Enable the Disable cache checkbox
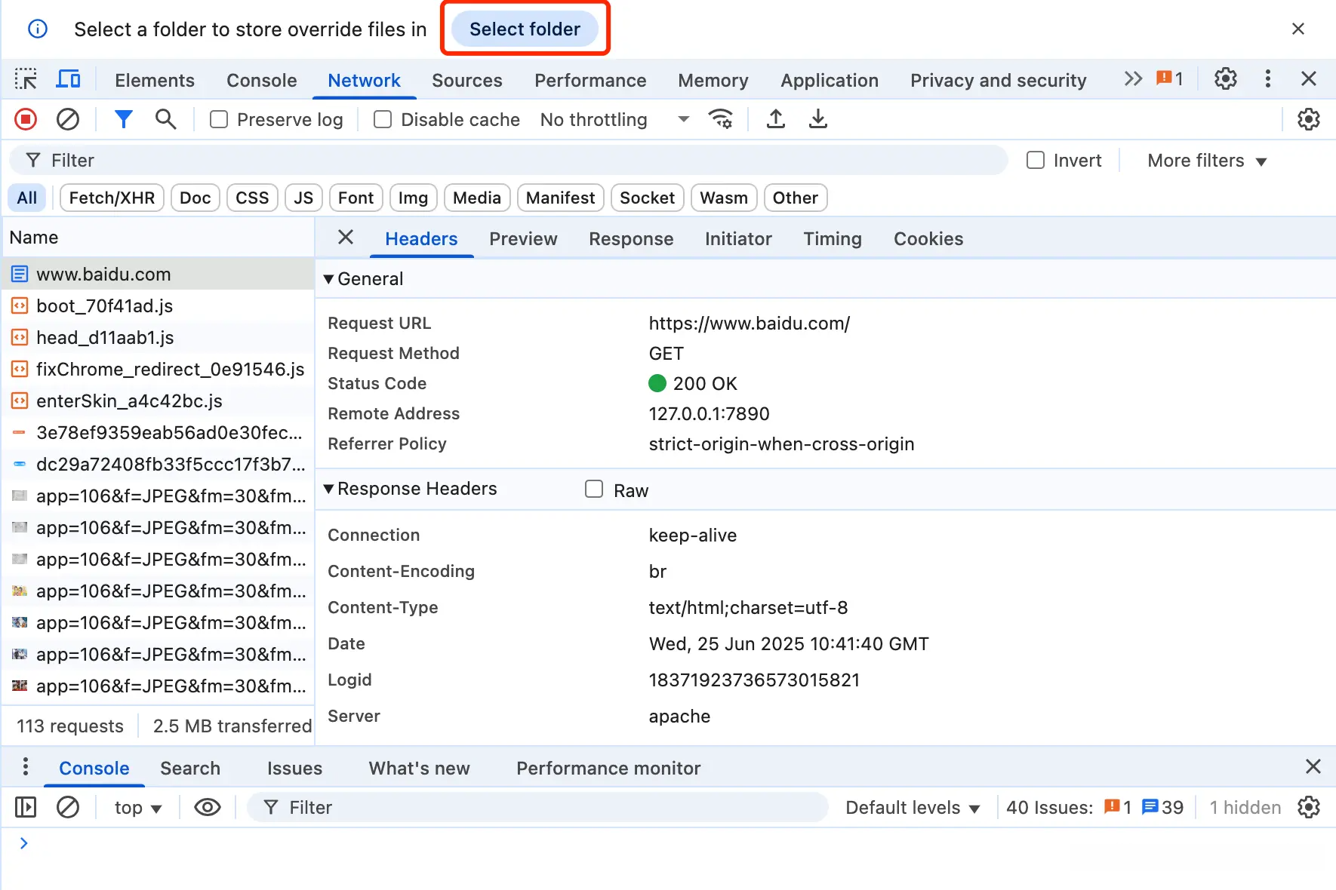Image resolution: width=1336 pixels, height=890 pixels. click(383, 120)
